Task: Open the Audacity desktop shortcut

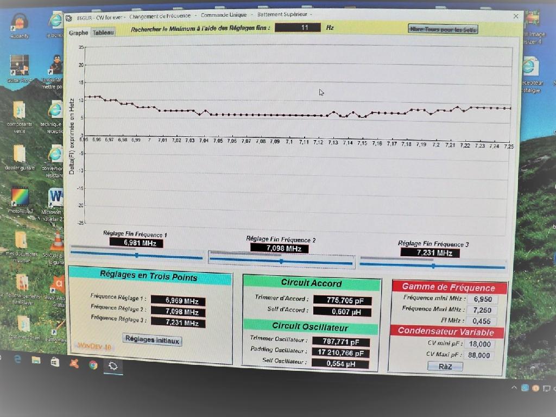Action: (x=20, y=23)
